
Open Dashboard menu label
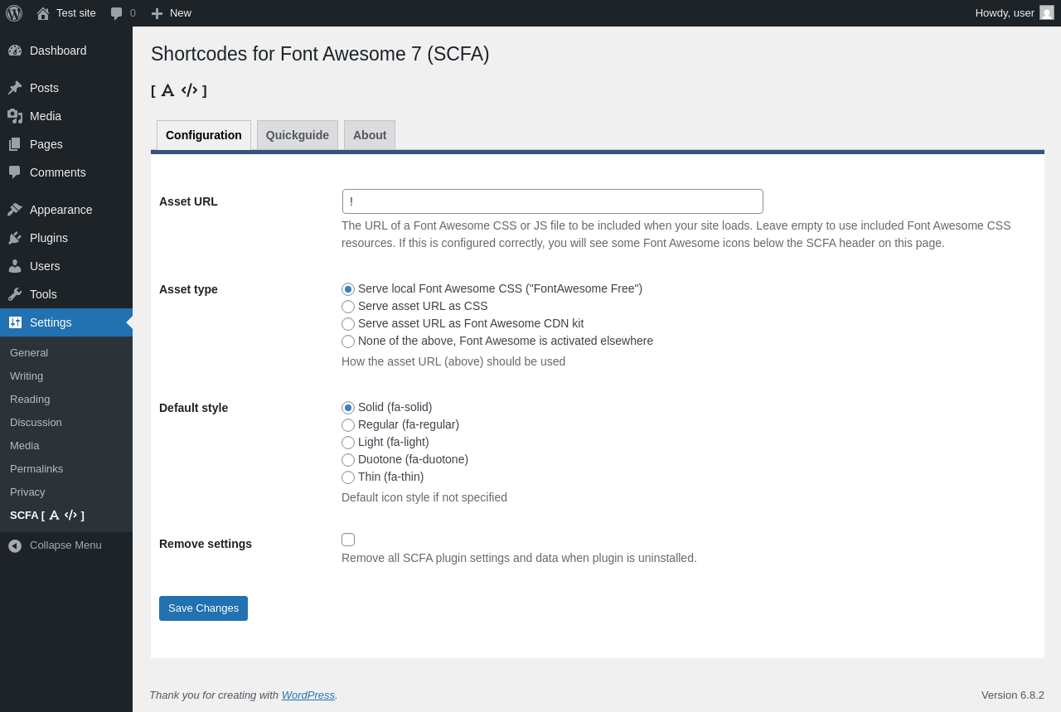point(58,51)
